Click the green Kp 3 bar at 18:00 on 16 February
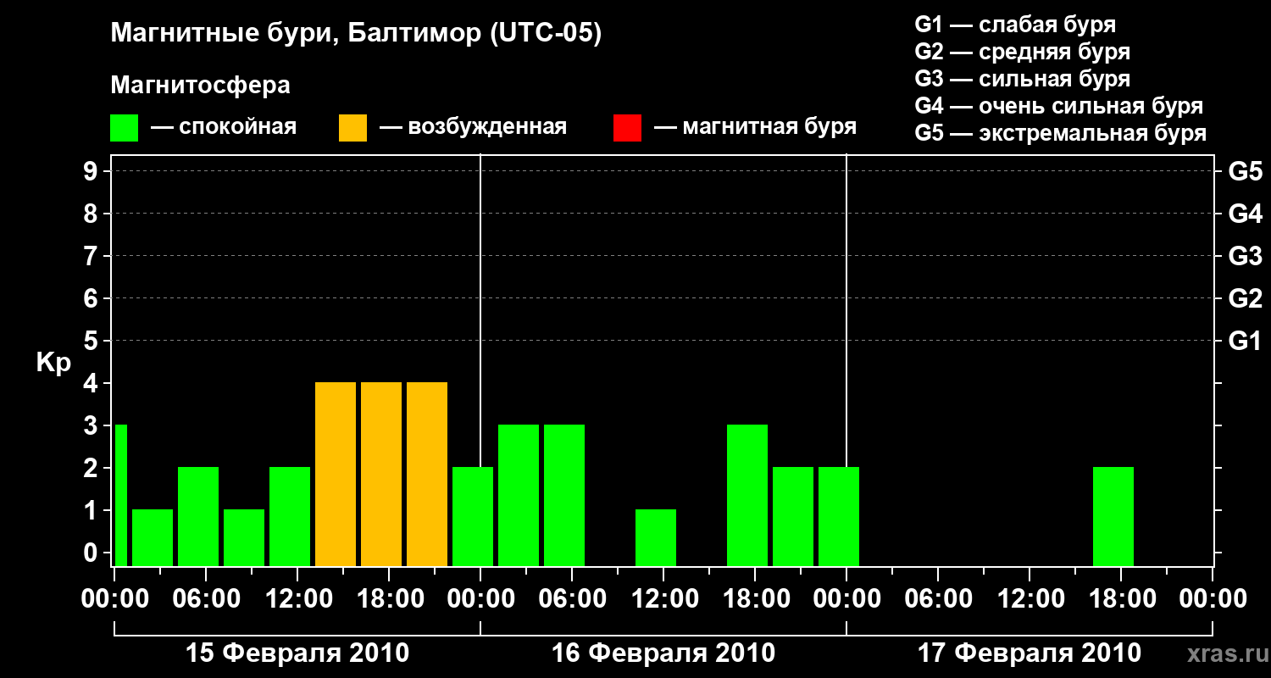 747,495
